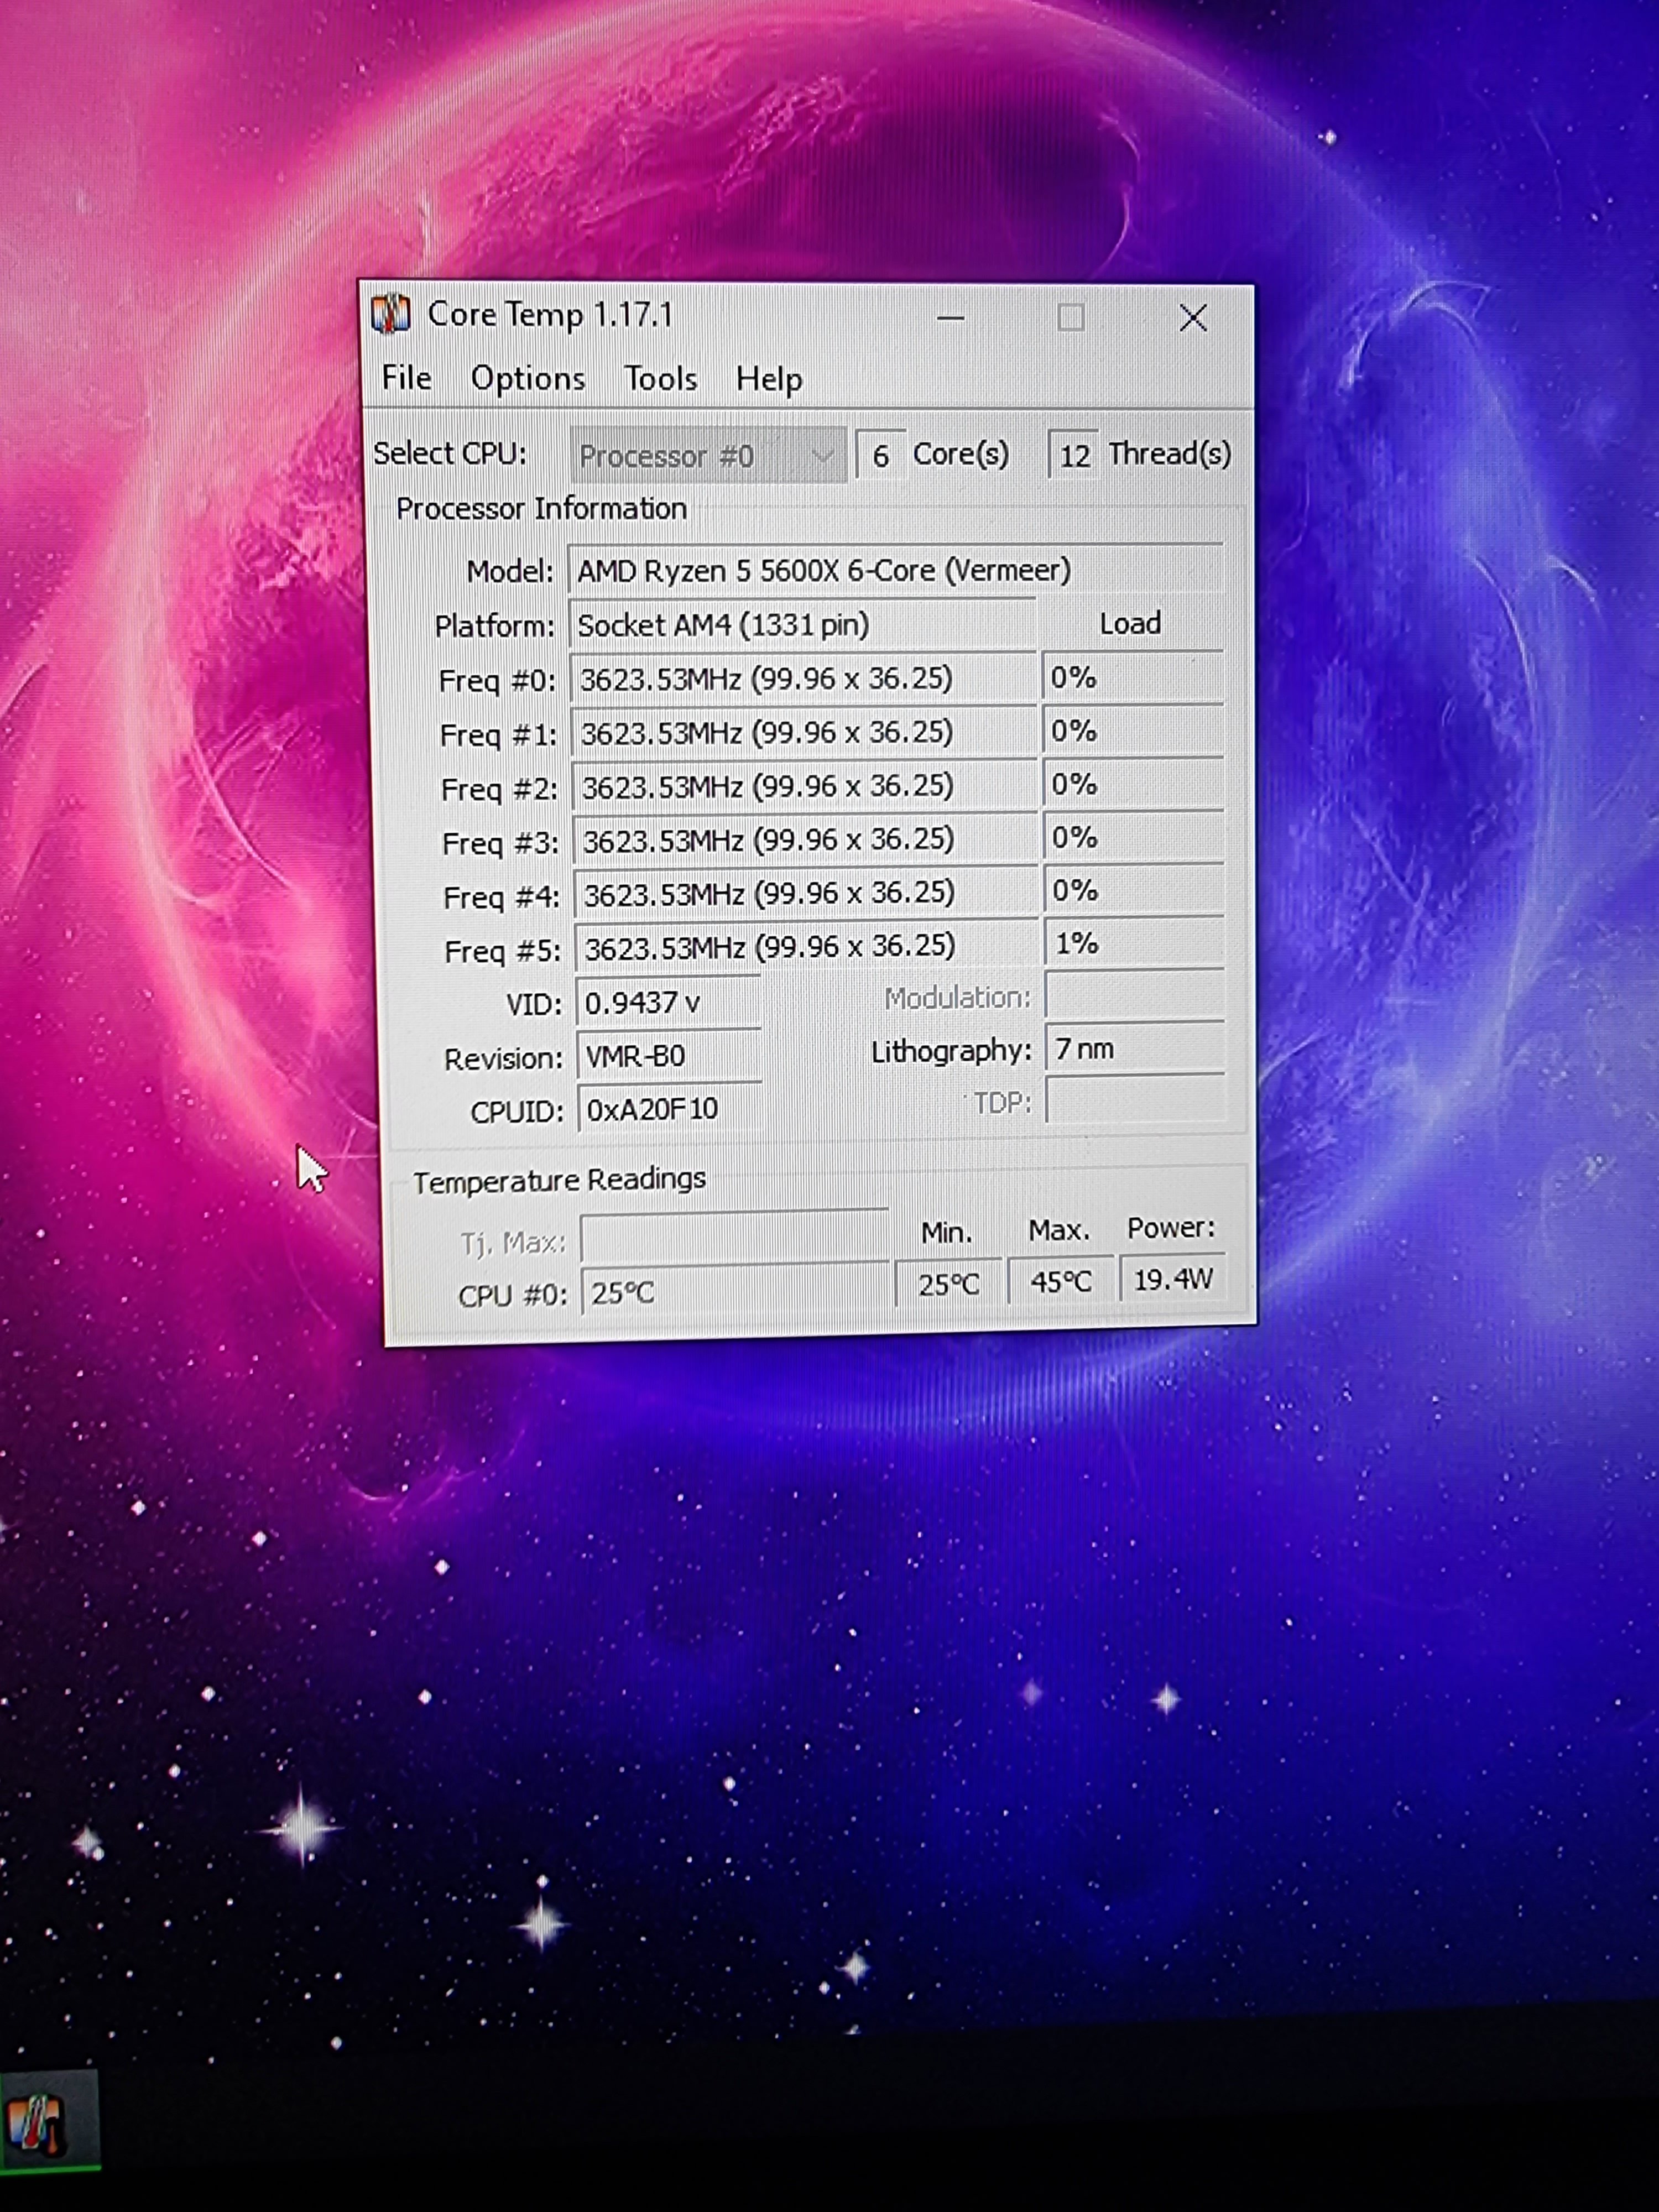
Task: Open the Options menu
Action: (x=528, y=379)
